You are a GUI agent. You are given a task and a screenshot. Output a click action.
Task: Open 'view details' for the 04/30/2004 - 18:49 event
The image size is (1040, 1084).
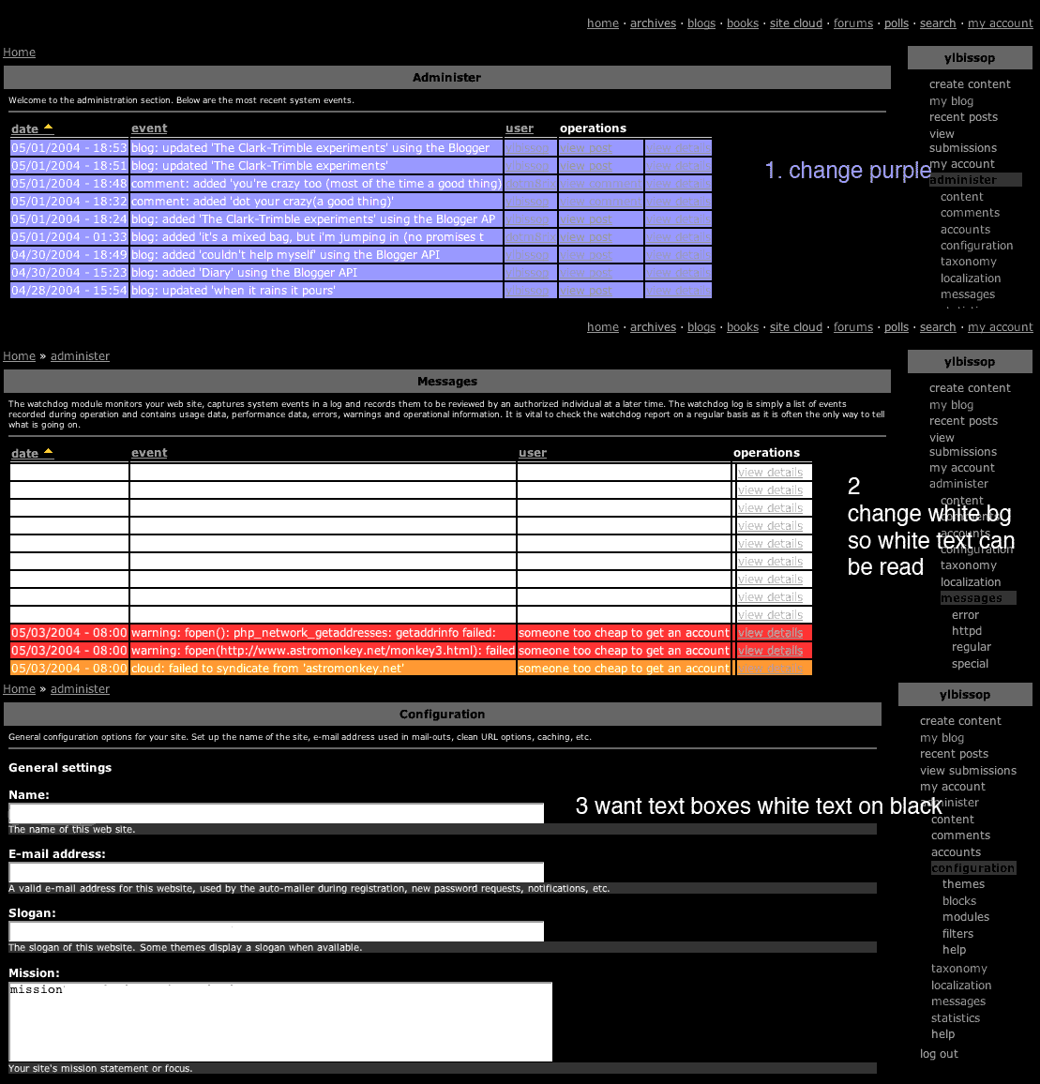[678, 255]
